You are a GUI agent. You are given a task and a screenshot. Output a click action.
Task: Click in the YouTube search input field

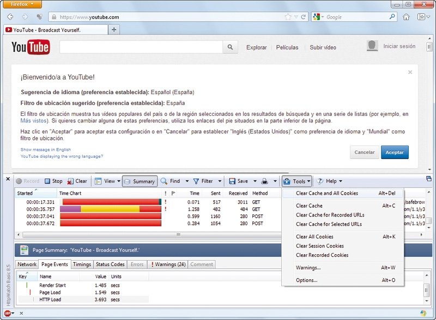tap(141, 47)
